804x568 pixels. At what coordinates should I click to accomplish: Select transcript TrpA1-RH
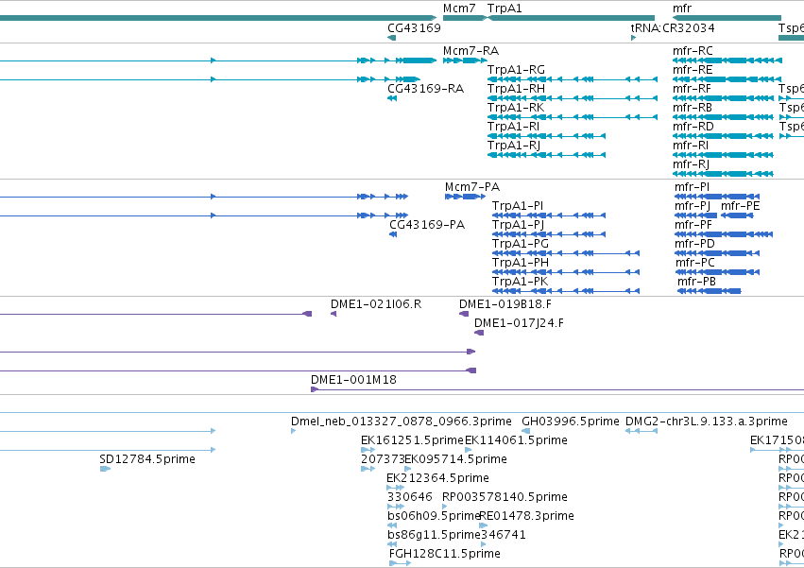pos(516,89)
